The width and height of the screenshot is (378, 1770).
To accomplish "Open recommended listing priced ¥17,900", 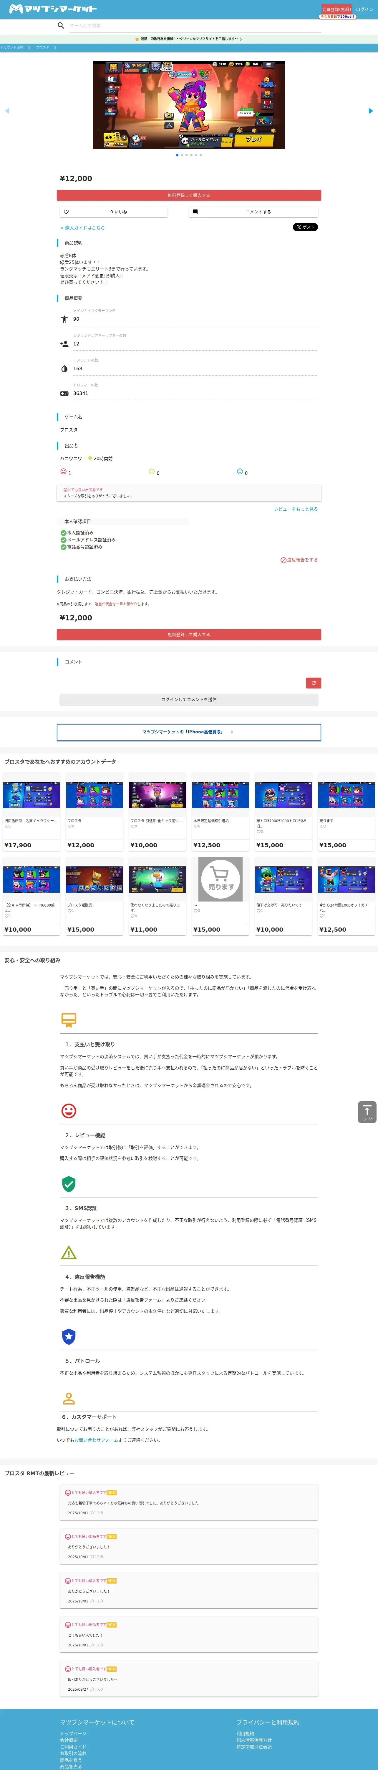I will 31,812.
